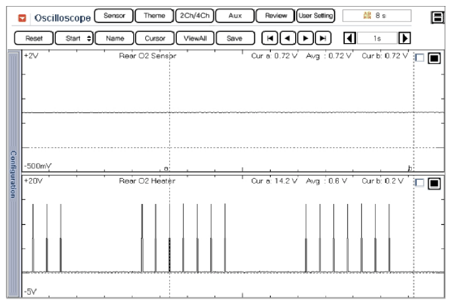Tick the Rear O2 Sensor channel checkbox
The width and height of the screenshot is (451, 304).
tap(419, 59)
